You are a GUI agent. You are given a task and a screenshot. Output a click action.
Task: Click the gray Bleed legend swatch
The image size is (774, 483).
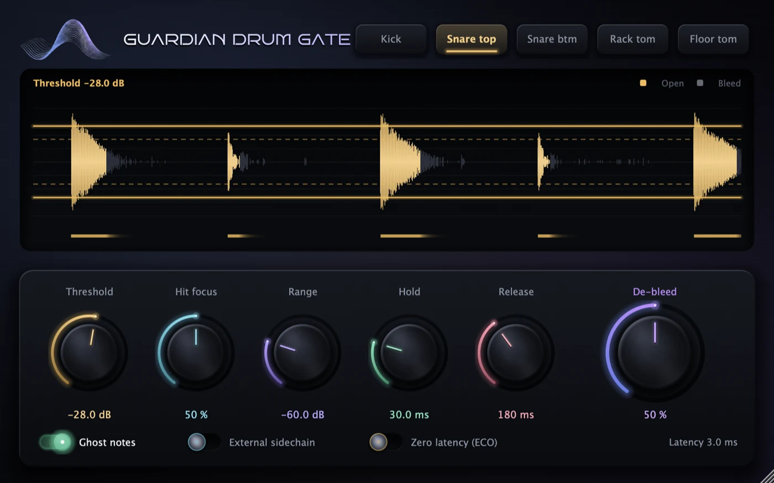[700, 83]
